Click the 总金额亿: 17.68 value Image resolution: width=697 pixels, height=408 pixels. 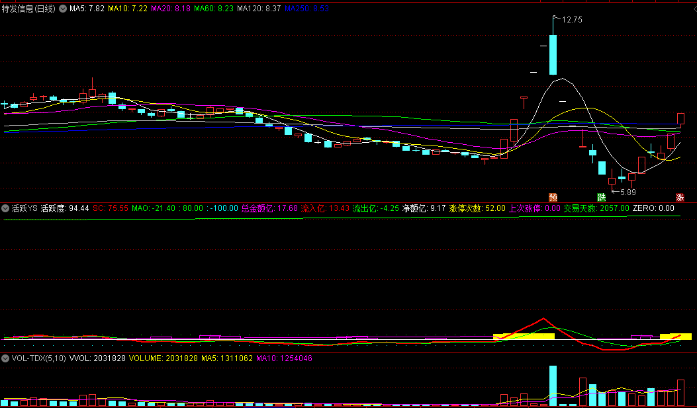pyautogui.click(x=269, y=208)
